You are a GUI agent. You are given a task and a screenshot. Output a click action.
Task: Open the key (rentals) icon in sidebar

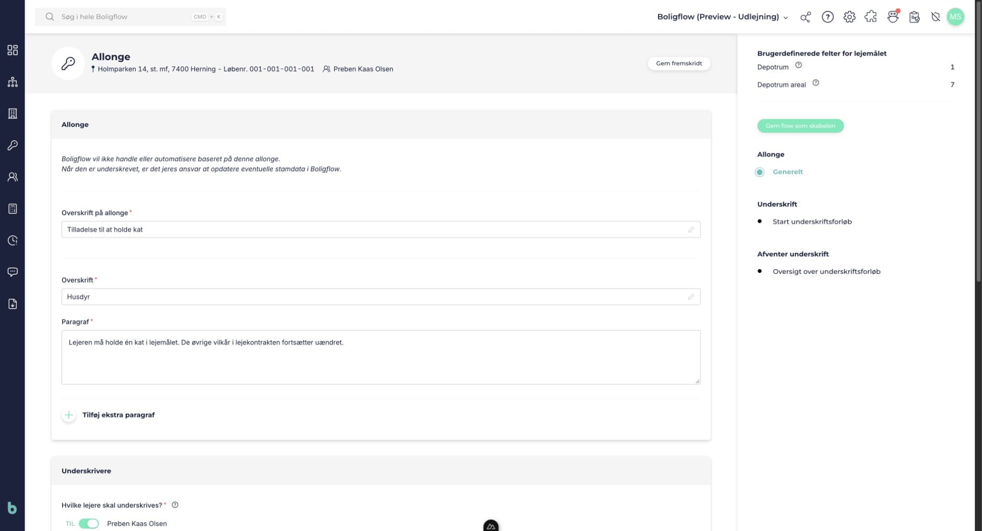coord(13,145)
